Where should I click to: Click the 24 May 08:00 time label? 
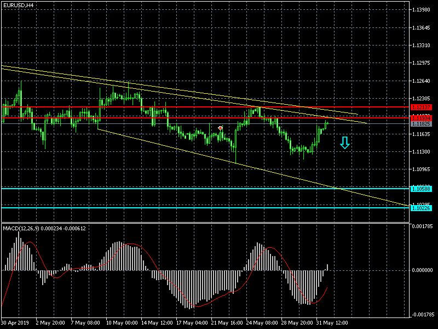point(262,322)
